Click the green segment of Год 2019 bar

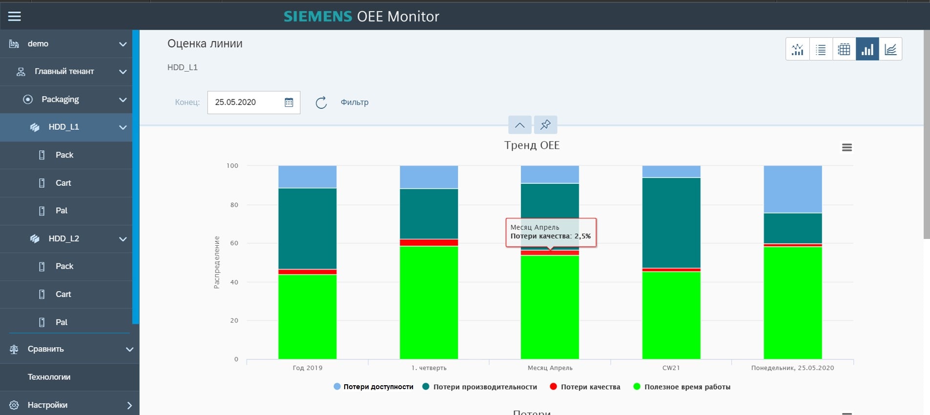(308, 317)
